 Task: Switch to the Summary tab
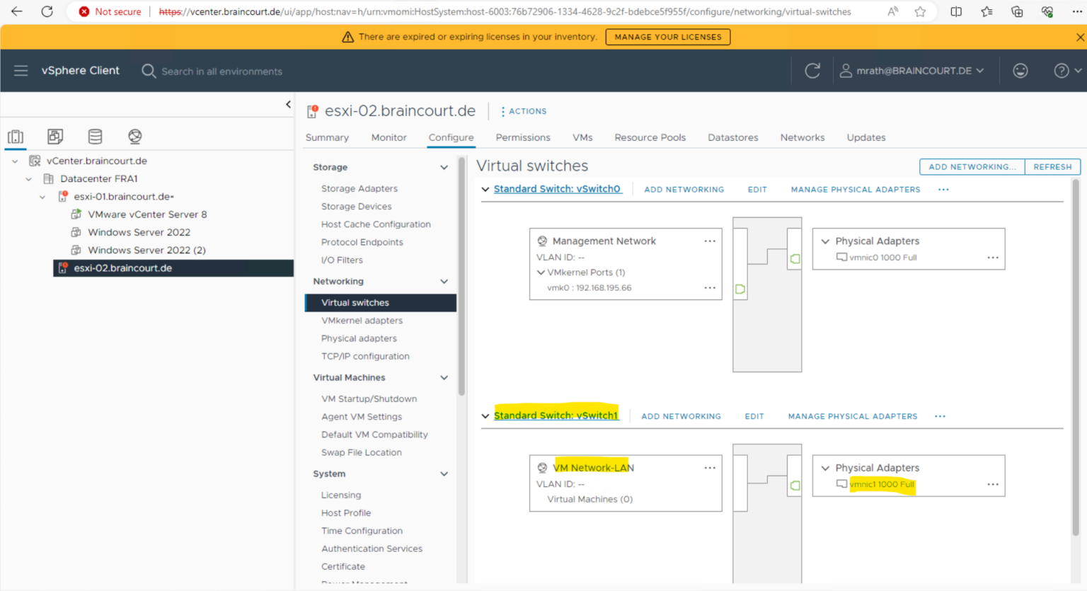coord(327,137)
